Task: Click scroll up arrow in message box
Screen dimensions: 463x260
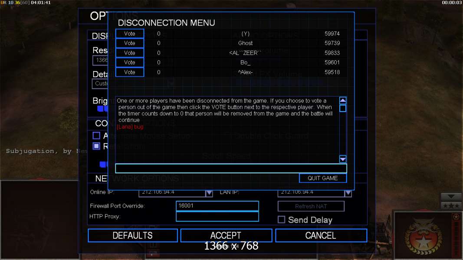Action: coord(342,101)
